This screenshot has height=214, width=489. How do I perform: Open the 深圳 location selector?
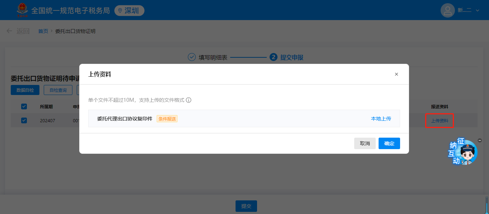129,10
